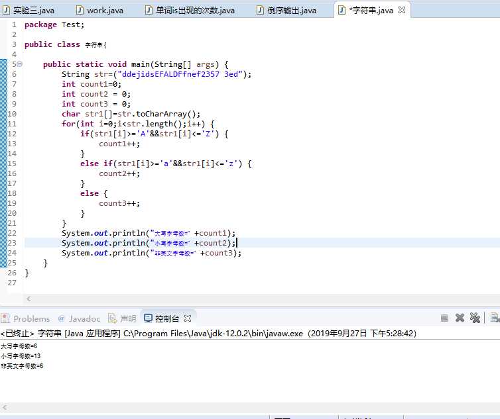Click the for loop header on line 11
The image size is (500, 419).
pos(138,124)
